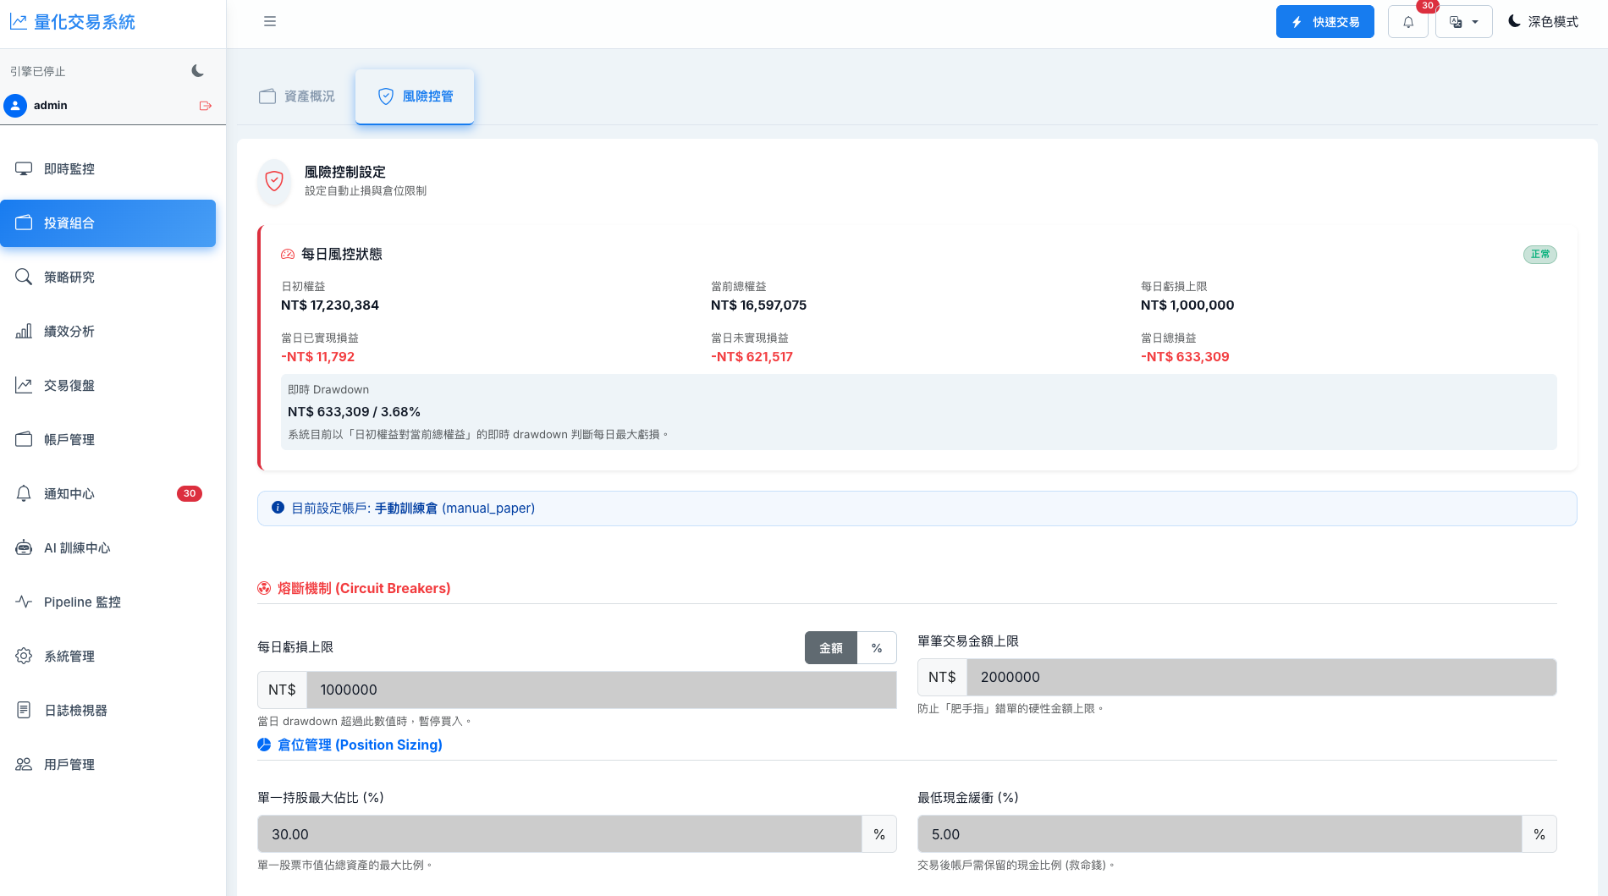Screen dimensions: 1608x896
Task: Click the 單筆交易金額上限 input with 2000000
Action: 1262,678
